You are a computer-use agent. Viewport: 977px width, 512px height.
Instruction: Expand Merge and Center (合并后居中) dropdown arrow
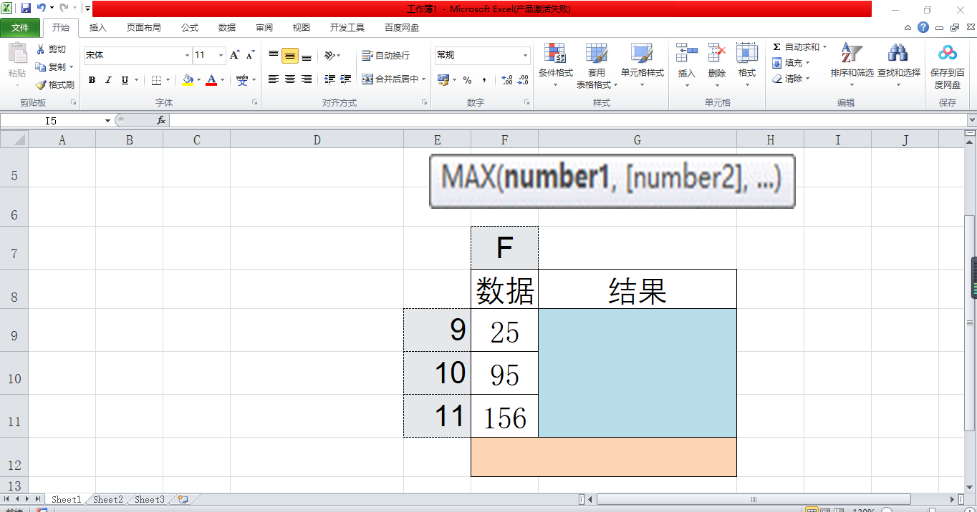pos(424,79)
